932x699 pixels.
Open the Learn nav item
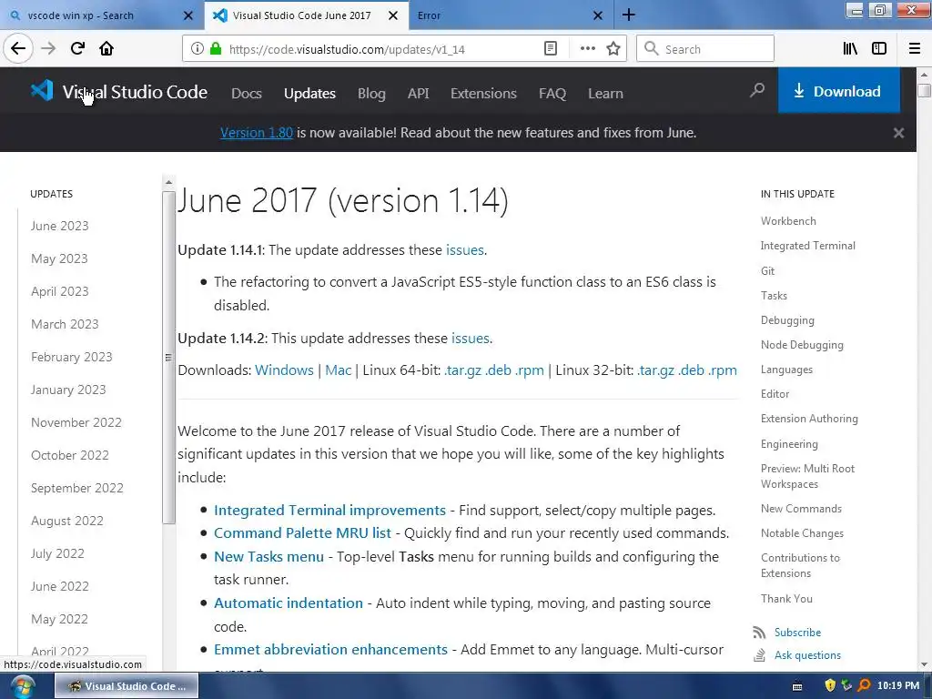(605, 94)
